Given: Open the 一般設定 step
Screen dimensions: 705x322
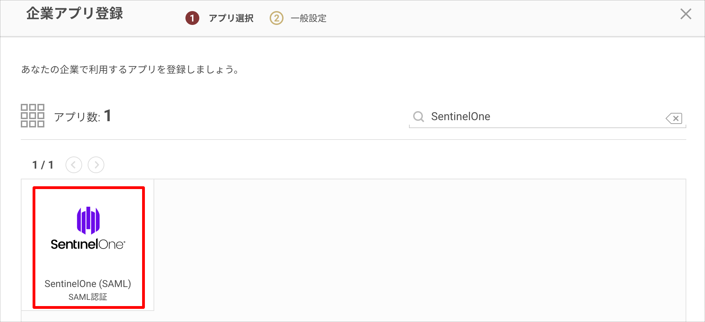Looking at the screenshot, I should (309, 18).
